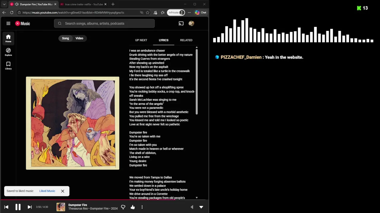
Task: Reload the current page
Action: click(12, 12)
